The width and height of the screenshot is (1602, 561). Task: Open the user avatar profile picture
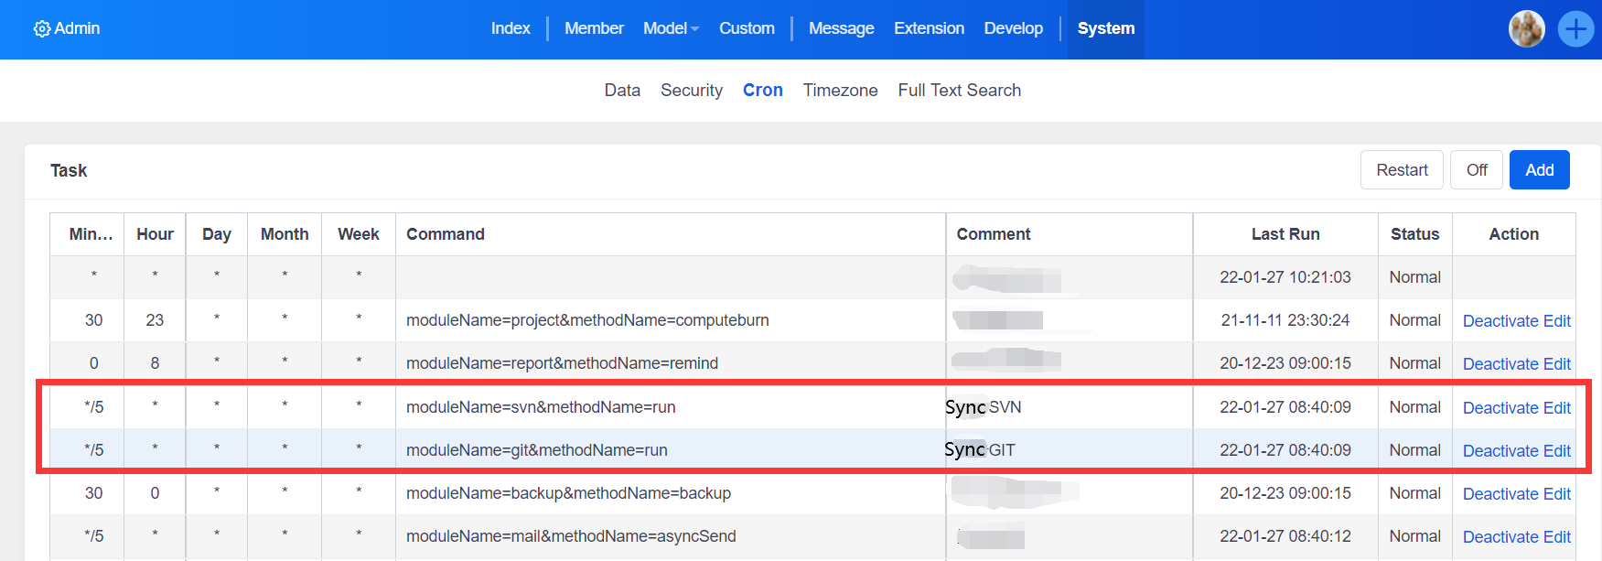click(1526, 29)
